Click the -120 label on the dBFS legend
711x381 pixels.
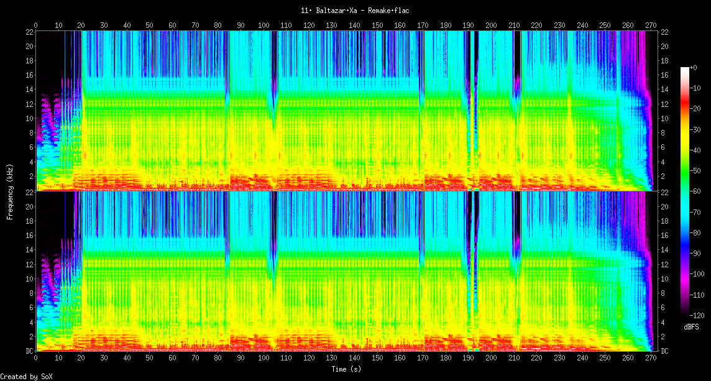pyautogui.click(x=699, y=315)
